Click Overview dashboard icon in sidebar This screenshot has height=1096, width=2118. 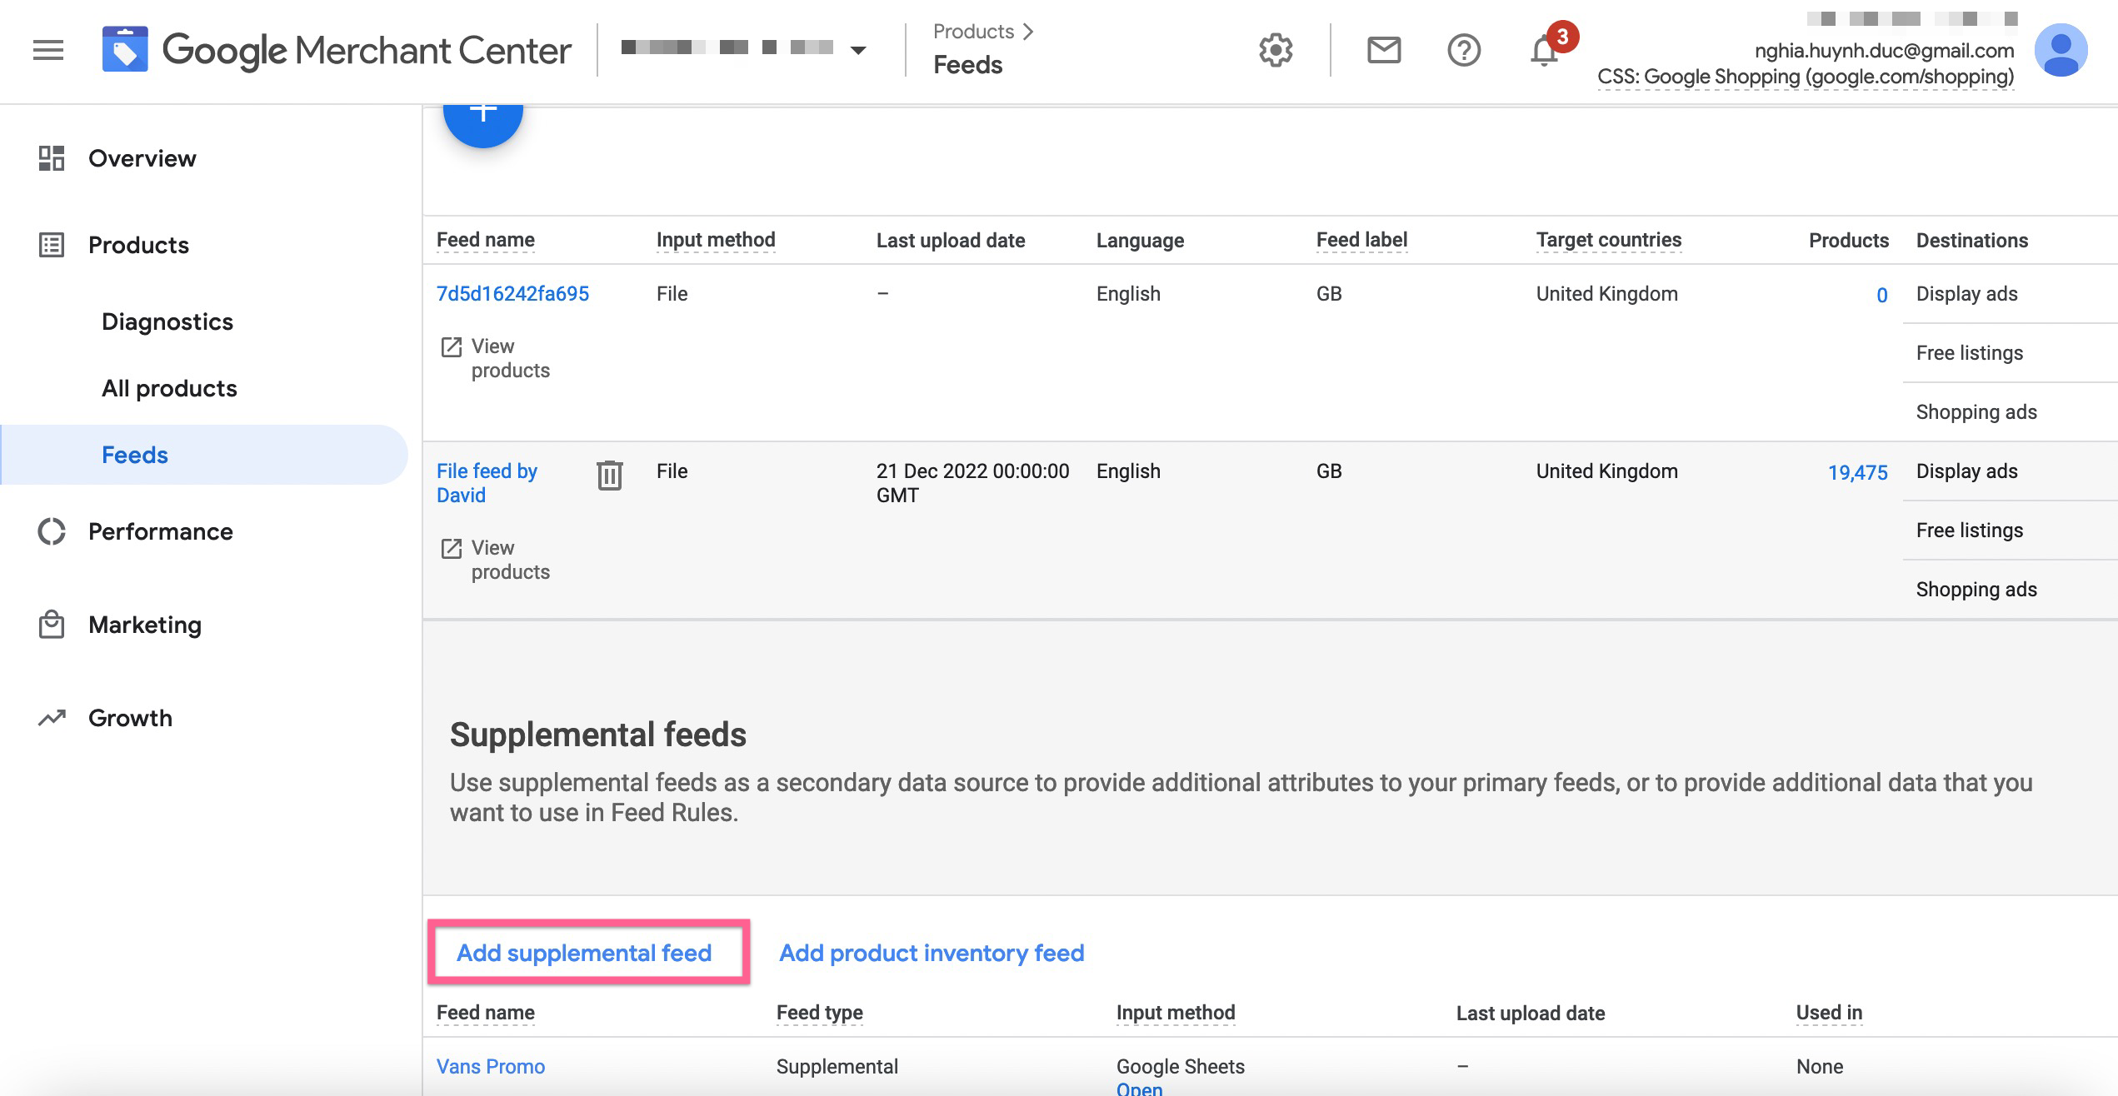[x=52, y=158]
